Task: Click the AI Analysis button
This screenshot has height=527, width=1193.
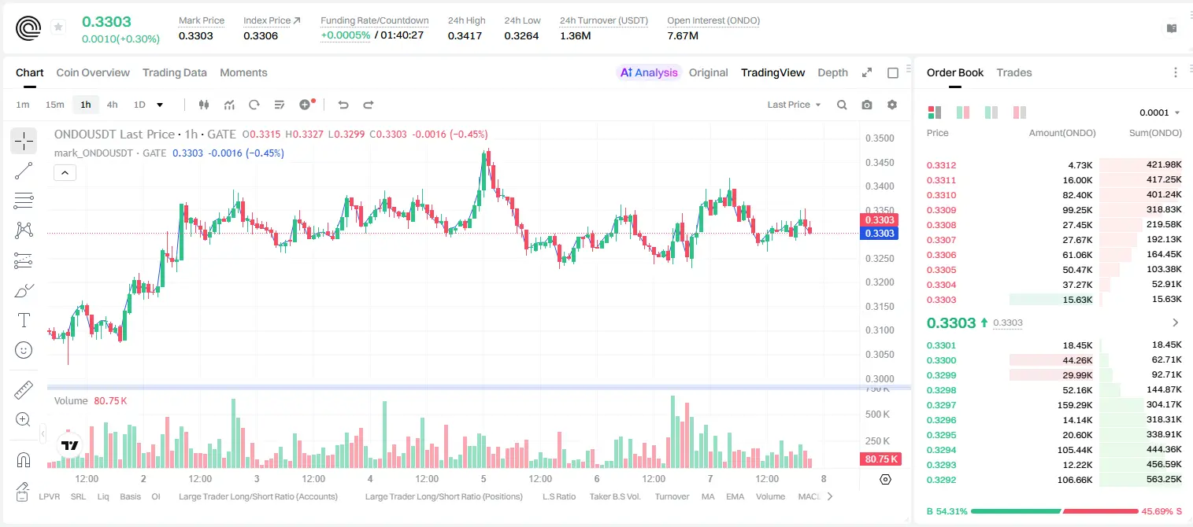Action: (x=649, y=72)
